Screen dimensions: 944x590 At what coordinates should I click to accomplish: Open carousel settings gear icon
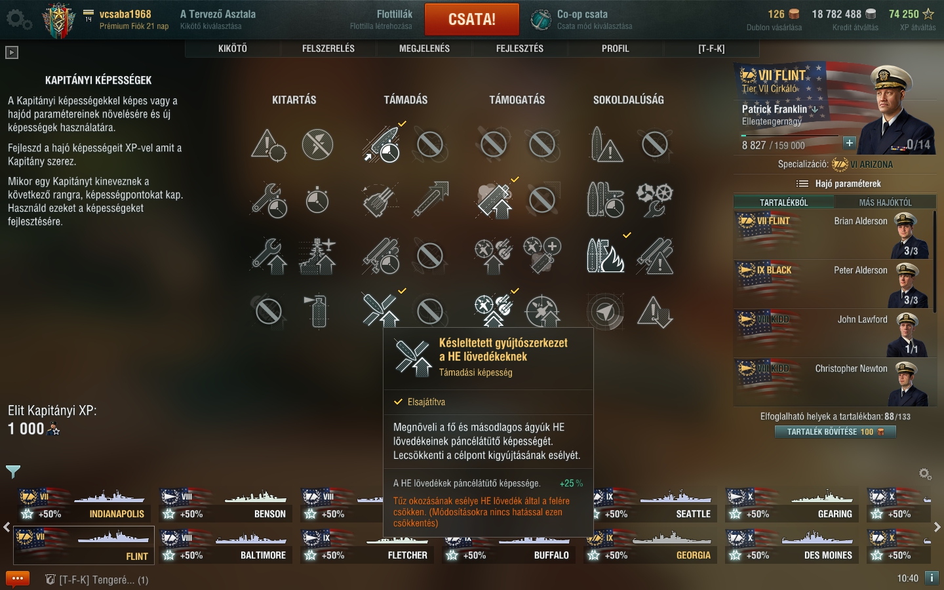tap(925, 473)
